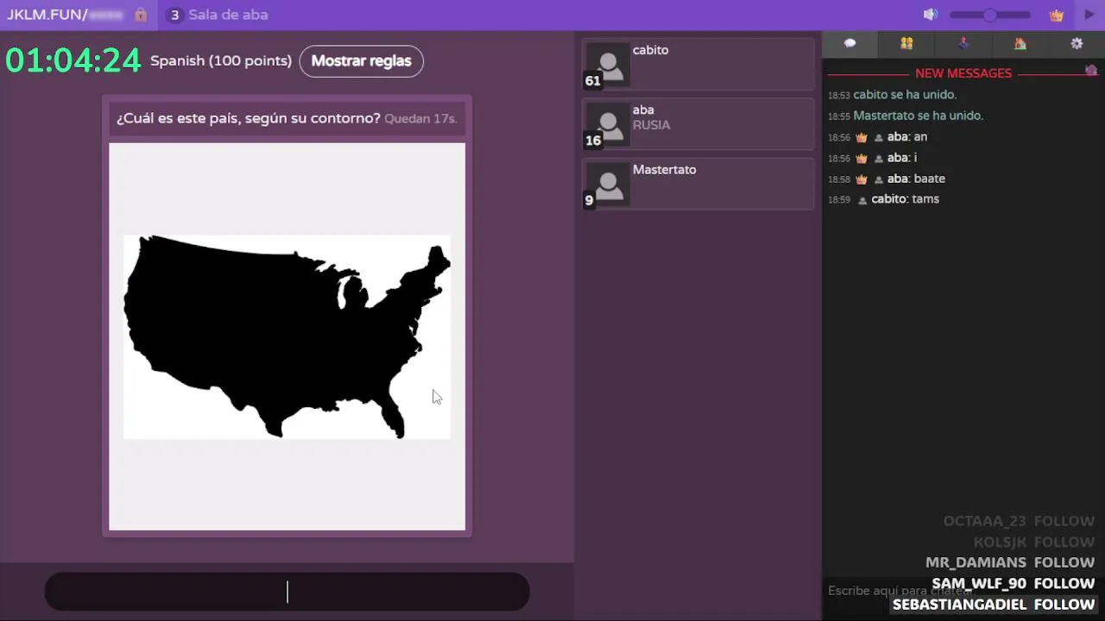This screenshot has height=621, width=1105.
Task: Click the leader crown icon in the top bar
Action: [x=1056, y=15]
